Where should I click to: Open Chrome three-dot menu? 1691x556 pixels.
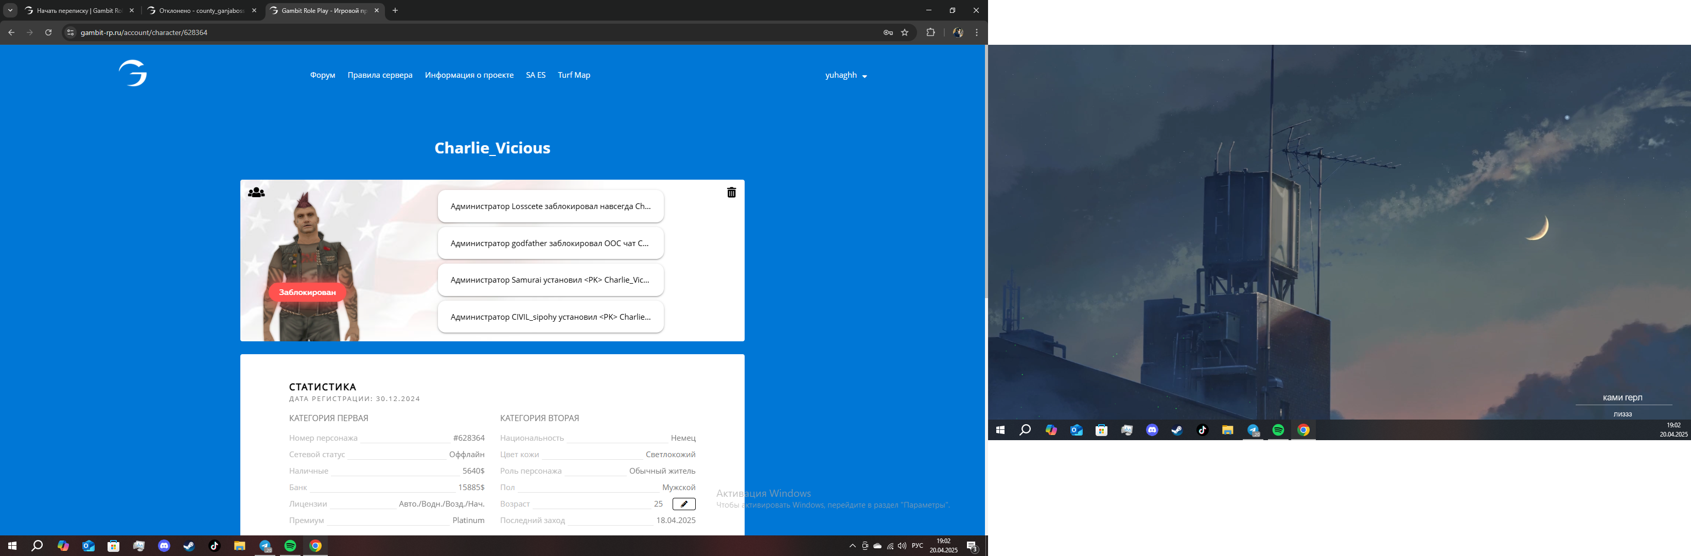click(x=976, y=32)
